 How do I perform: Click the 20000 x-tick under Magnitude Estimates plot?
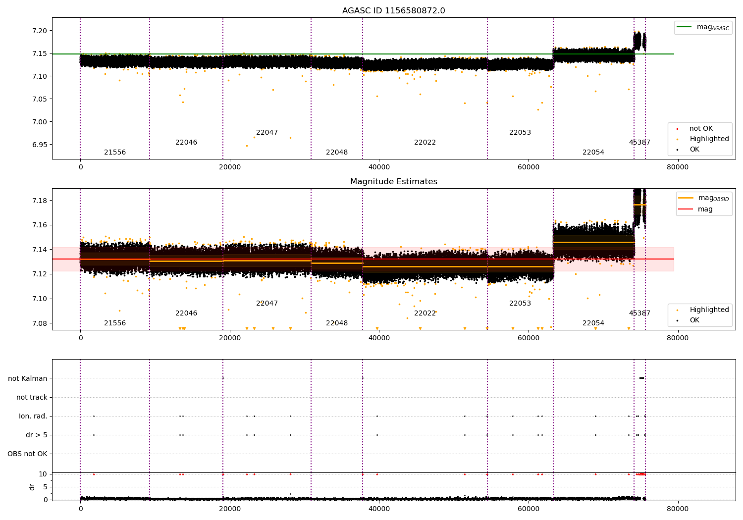[x=230, y=338]
